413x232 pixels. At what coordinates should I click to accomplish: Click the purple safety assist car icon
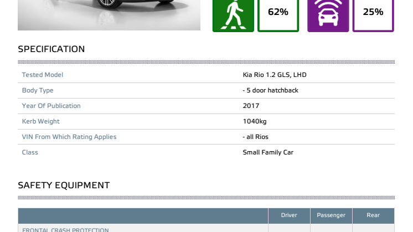coord(328,16)
